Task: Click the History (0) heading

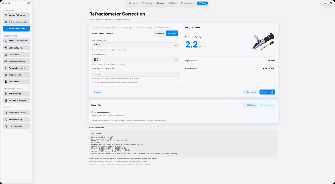Action: [96, 105]
